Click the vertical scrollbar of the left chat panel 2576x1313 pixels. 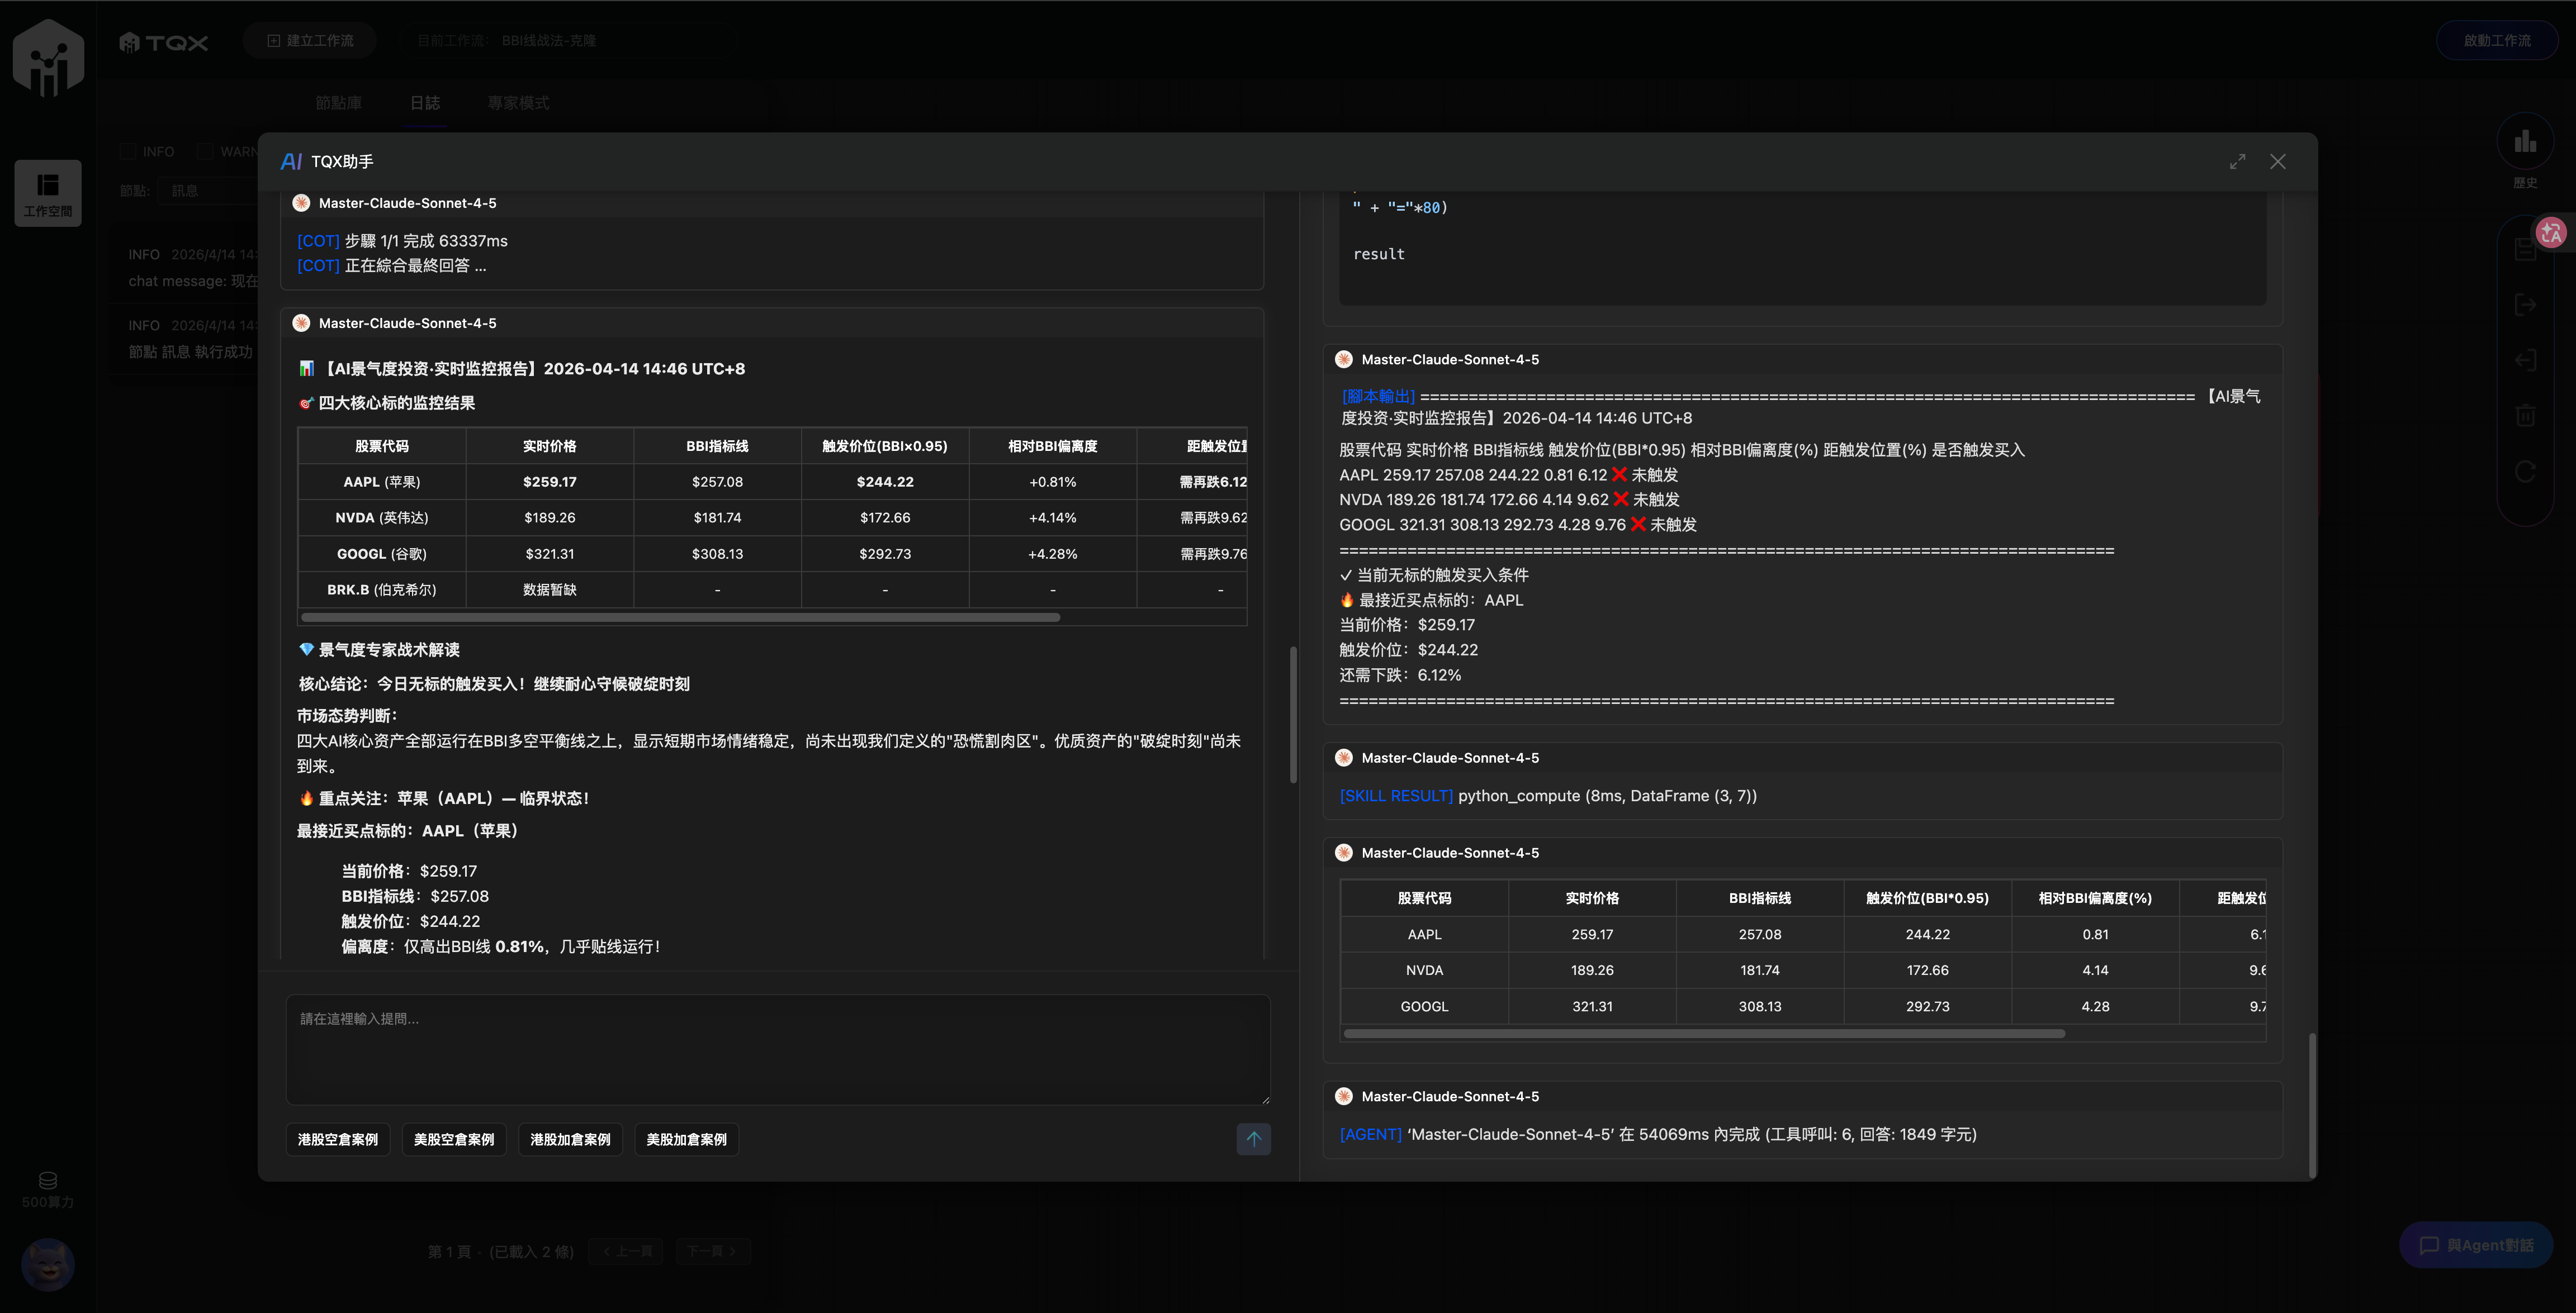point(1292,715)
